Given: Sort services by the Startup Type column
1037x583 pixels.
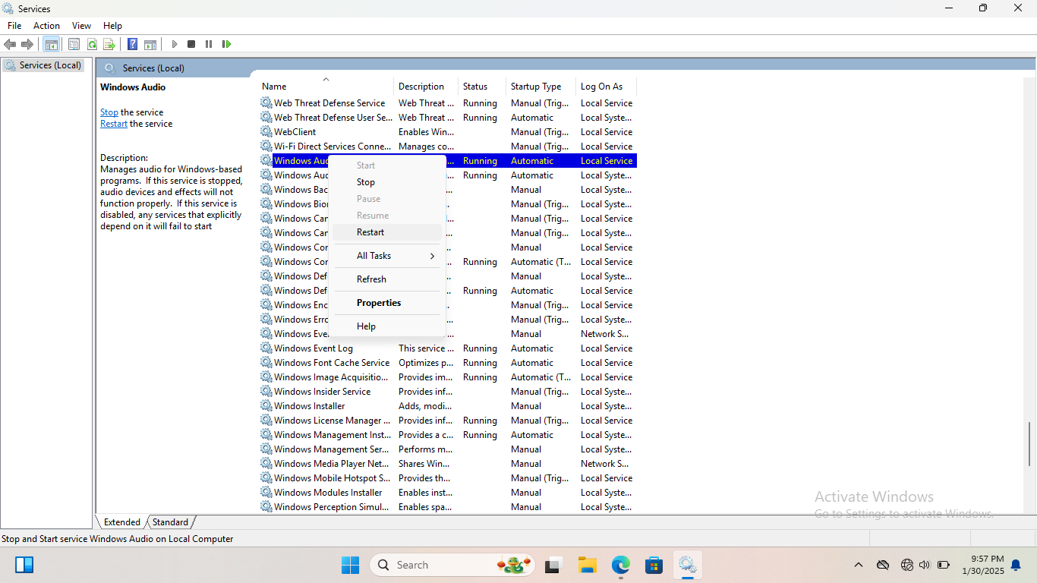Looking at the screenshot, I should click(536, 87).
